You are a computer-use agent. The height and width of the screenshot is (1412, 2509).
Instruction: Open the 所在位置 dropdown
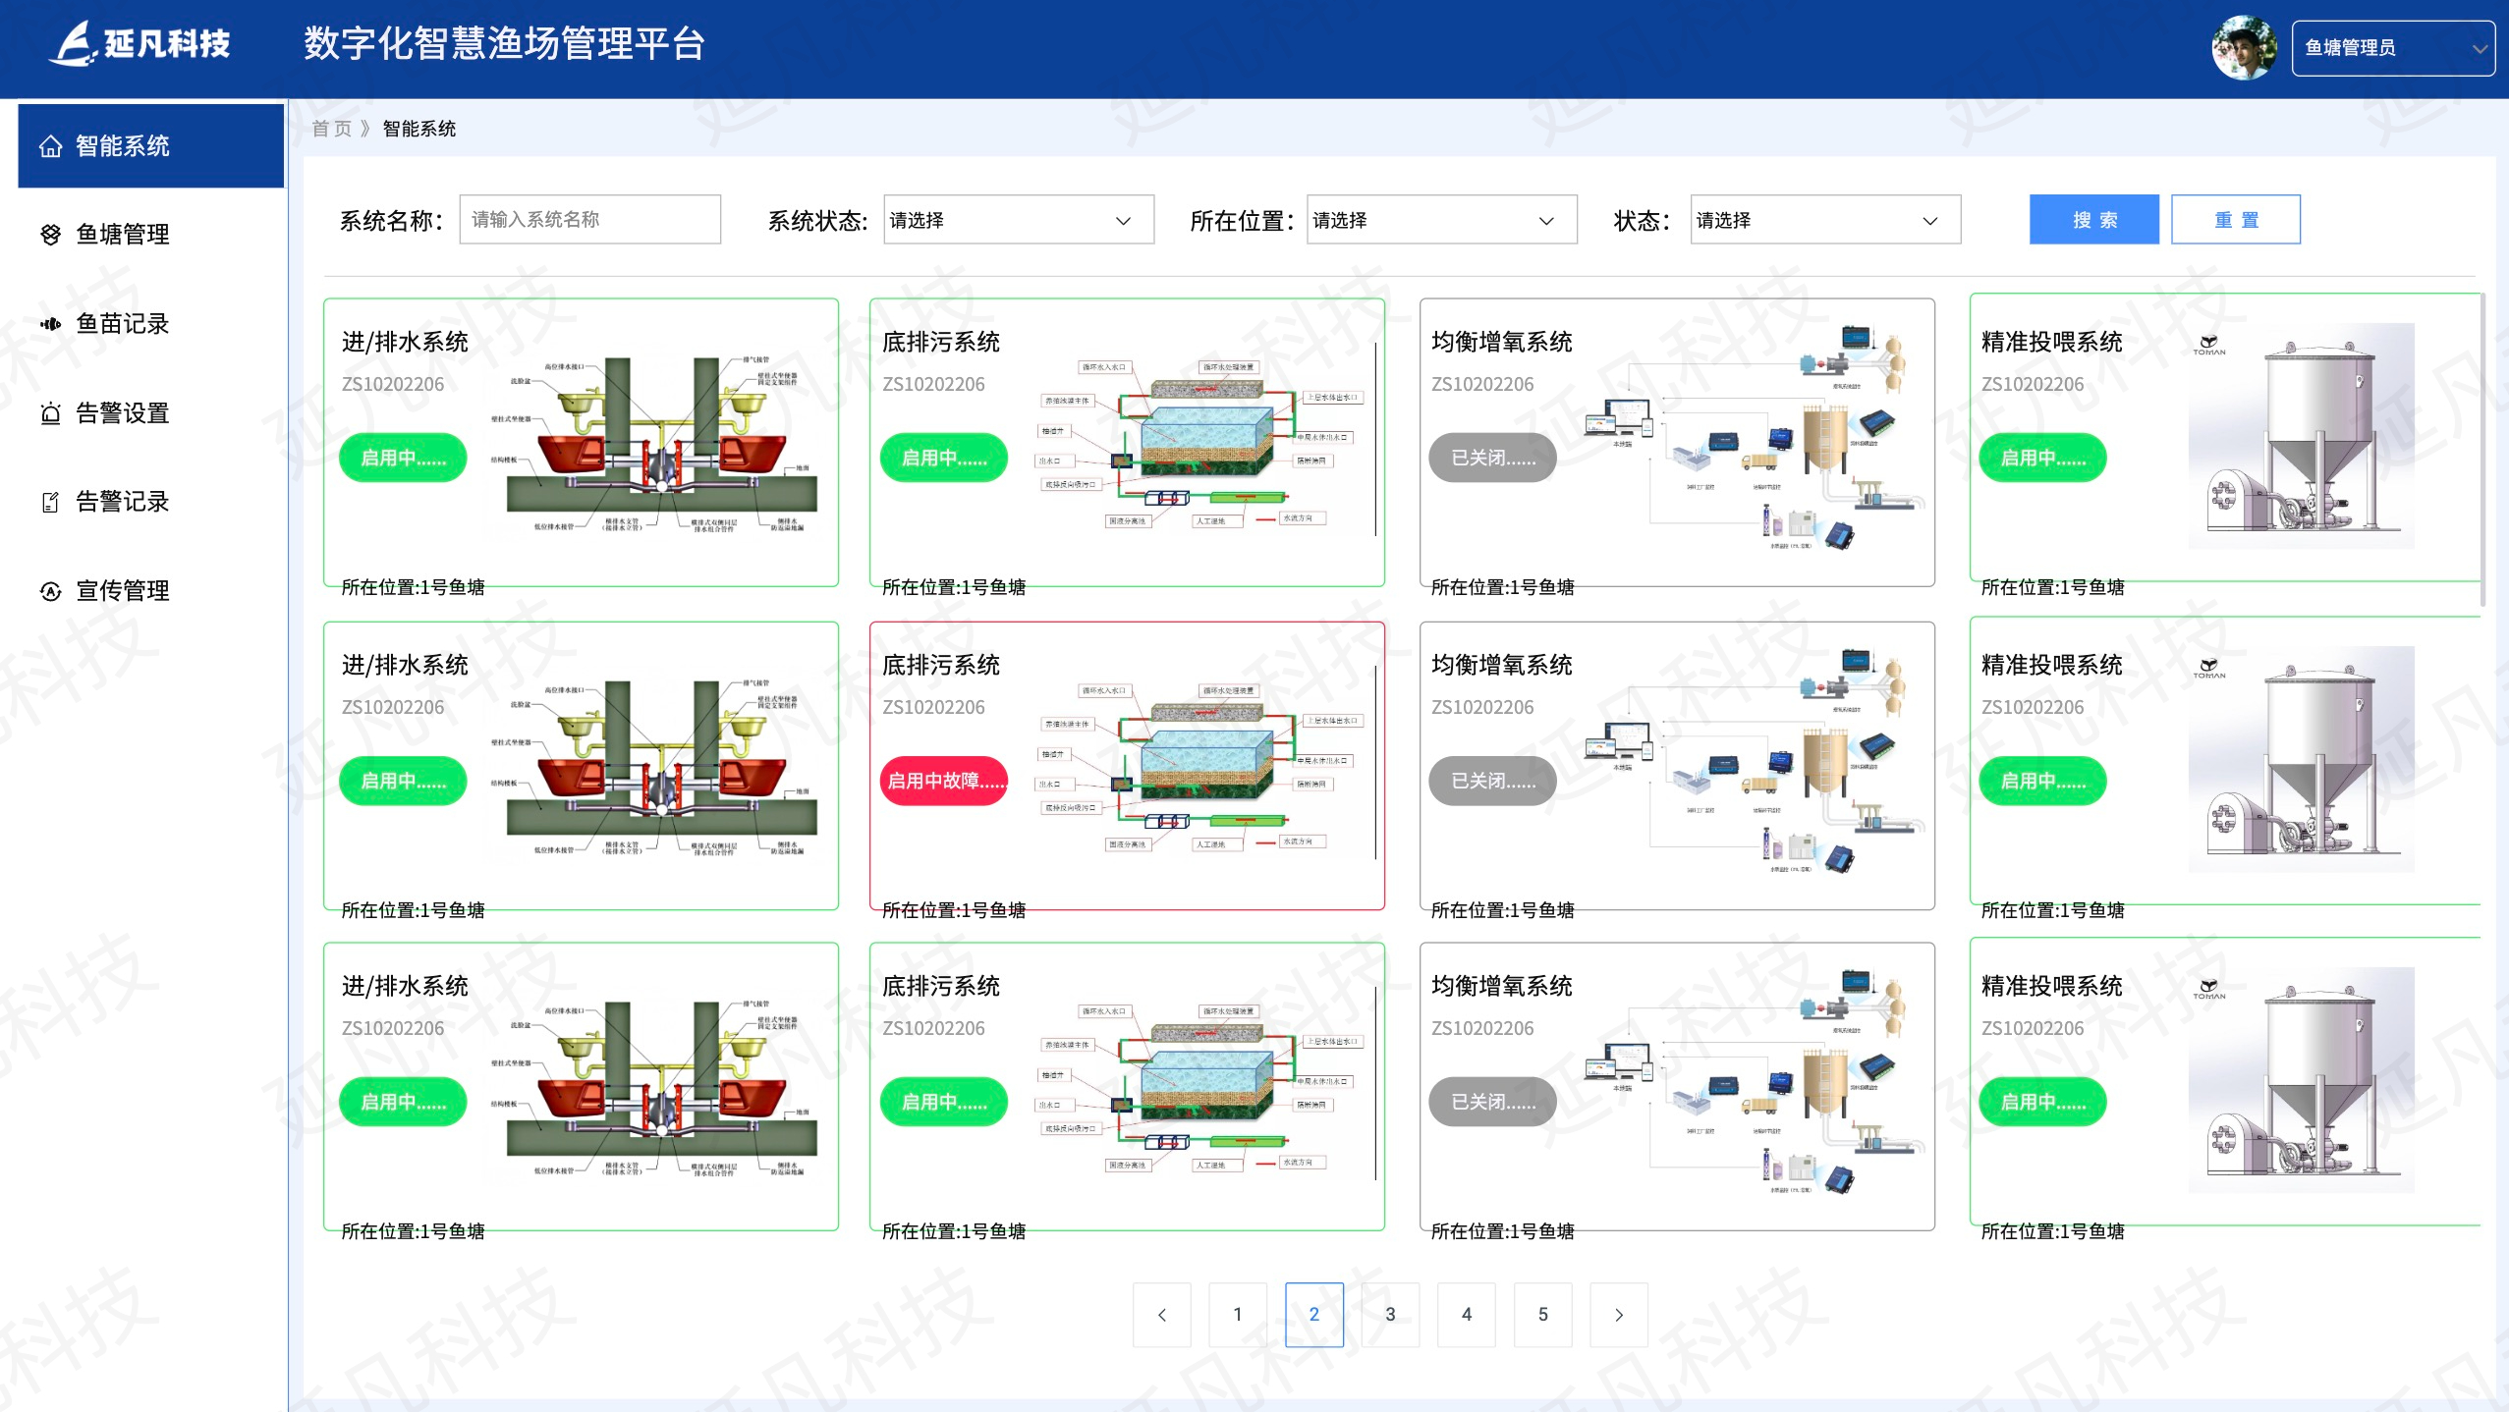[1441, 220]
